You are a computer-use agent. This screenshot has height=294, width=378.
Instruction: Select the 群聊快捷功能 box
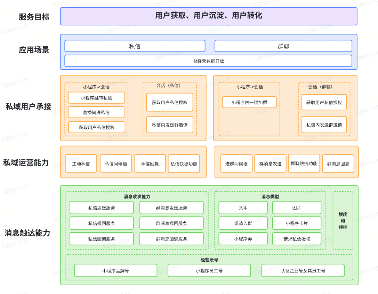304,163
